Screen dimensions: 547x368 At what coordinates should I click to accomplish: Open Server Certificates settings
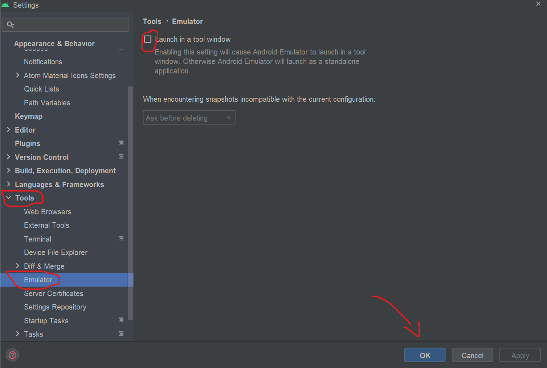[x=54, y=294]
